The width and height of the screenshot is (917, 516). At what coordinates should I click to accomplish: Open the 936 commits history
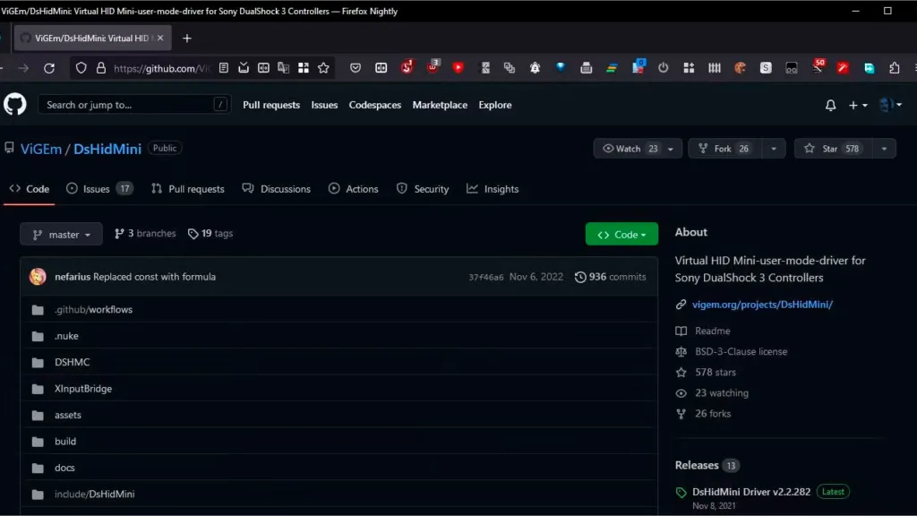[x=611, y=277]
